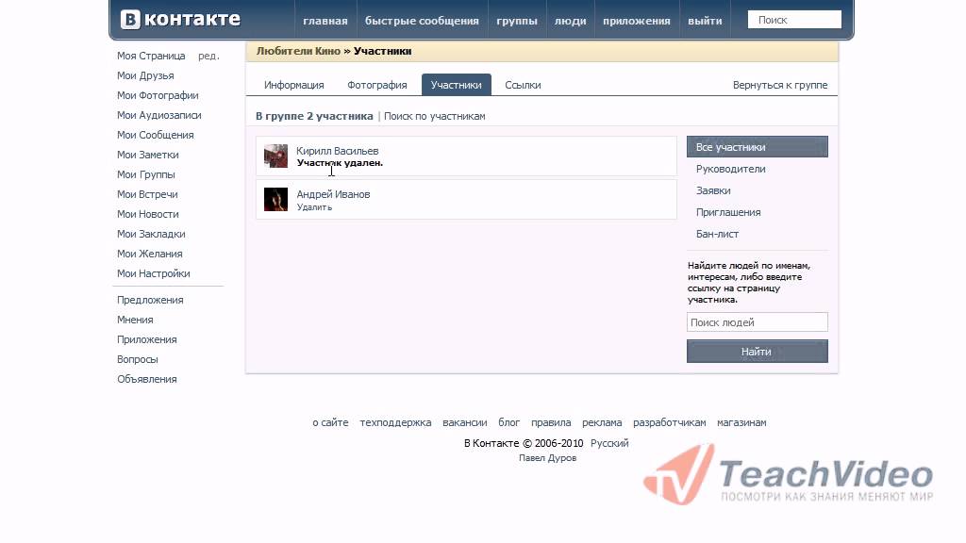Image resolution: width=966 pixels, height=543 pixels.
Task: Open люди in top navigation
Action: coord(571,21)
